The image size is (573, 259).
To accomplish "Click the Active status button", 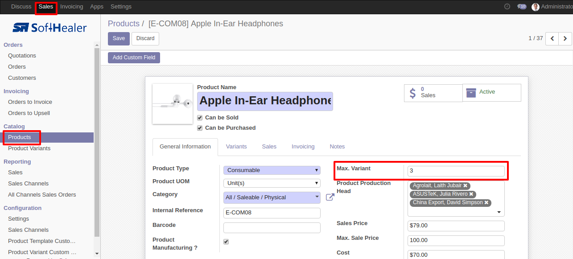I will coord(492,93).
